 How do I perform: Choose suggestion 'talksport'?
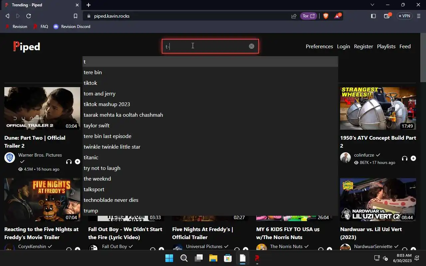(210, 189)
